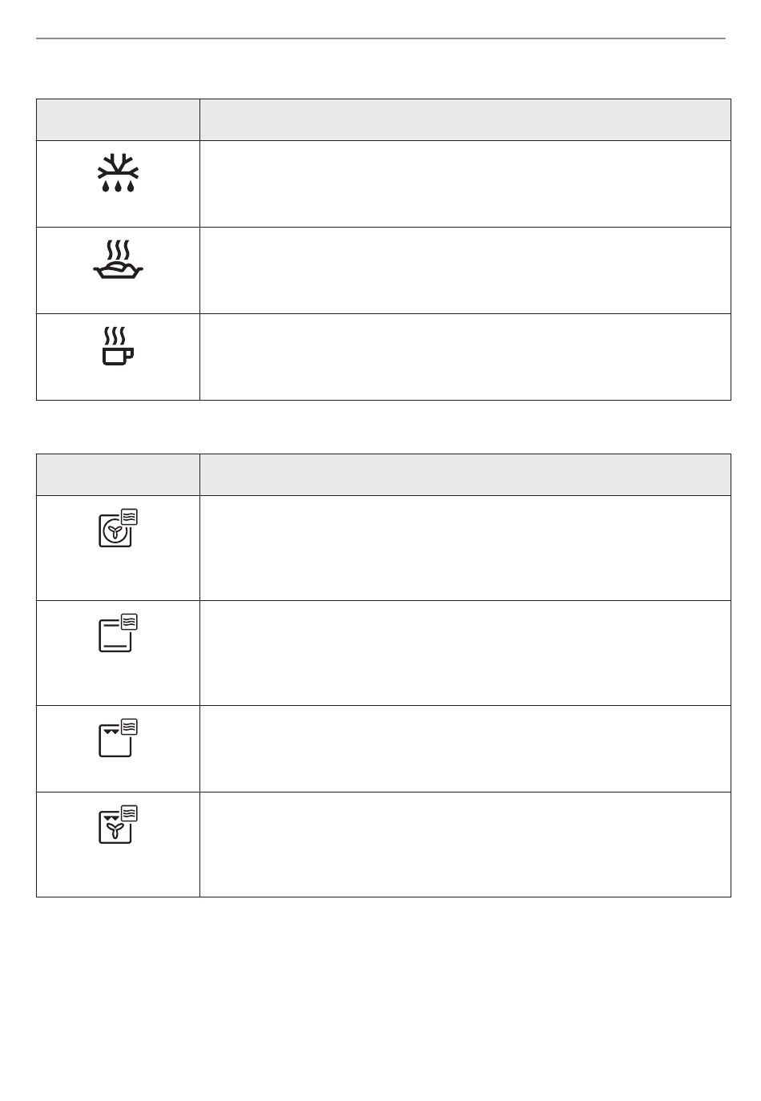Click the gray left header cell of the first table

[118, 120]
